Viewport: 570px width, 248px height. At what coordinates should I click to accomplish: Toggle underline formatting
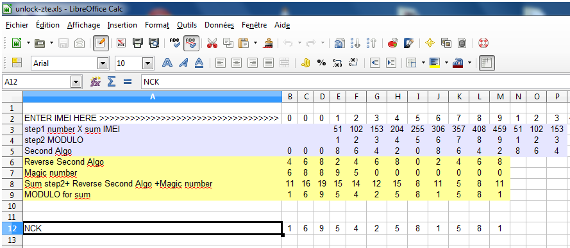pyautogui.click(x=199, y=63)
